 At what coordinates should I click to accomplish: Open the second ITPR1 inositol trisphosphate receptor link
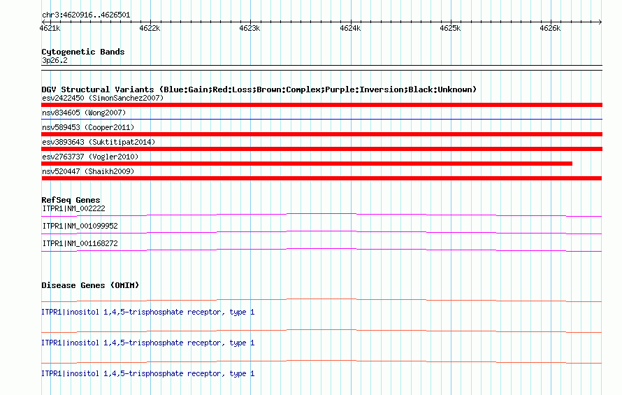[148, 343]
